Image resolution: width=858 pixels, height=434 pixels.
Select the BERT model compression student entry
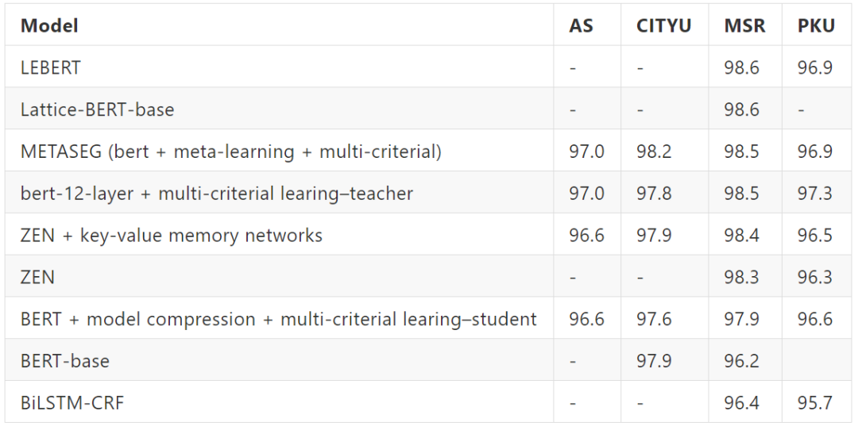point(278,319)
